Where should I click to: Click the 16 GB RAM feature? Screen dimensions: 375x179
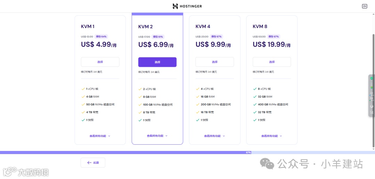click(x=208, y=97)
